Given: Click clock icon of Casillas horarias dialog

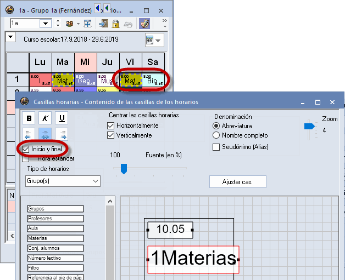Looking at the screenshot, I should coord(24,101).
